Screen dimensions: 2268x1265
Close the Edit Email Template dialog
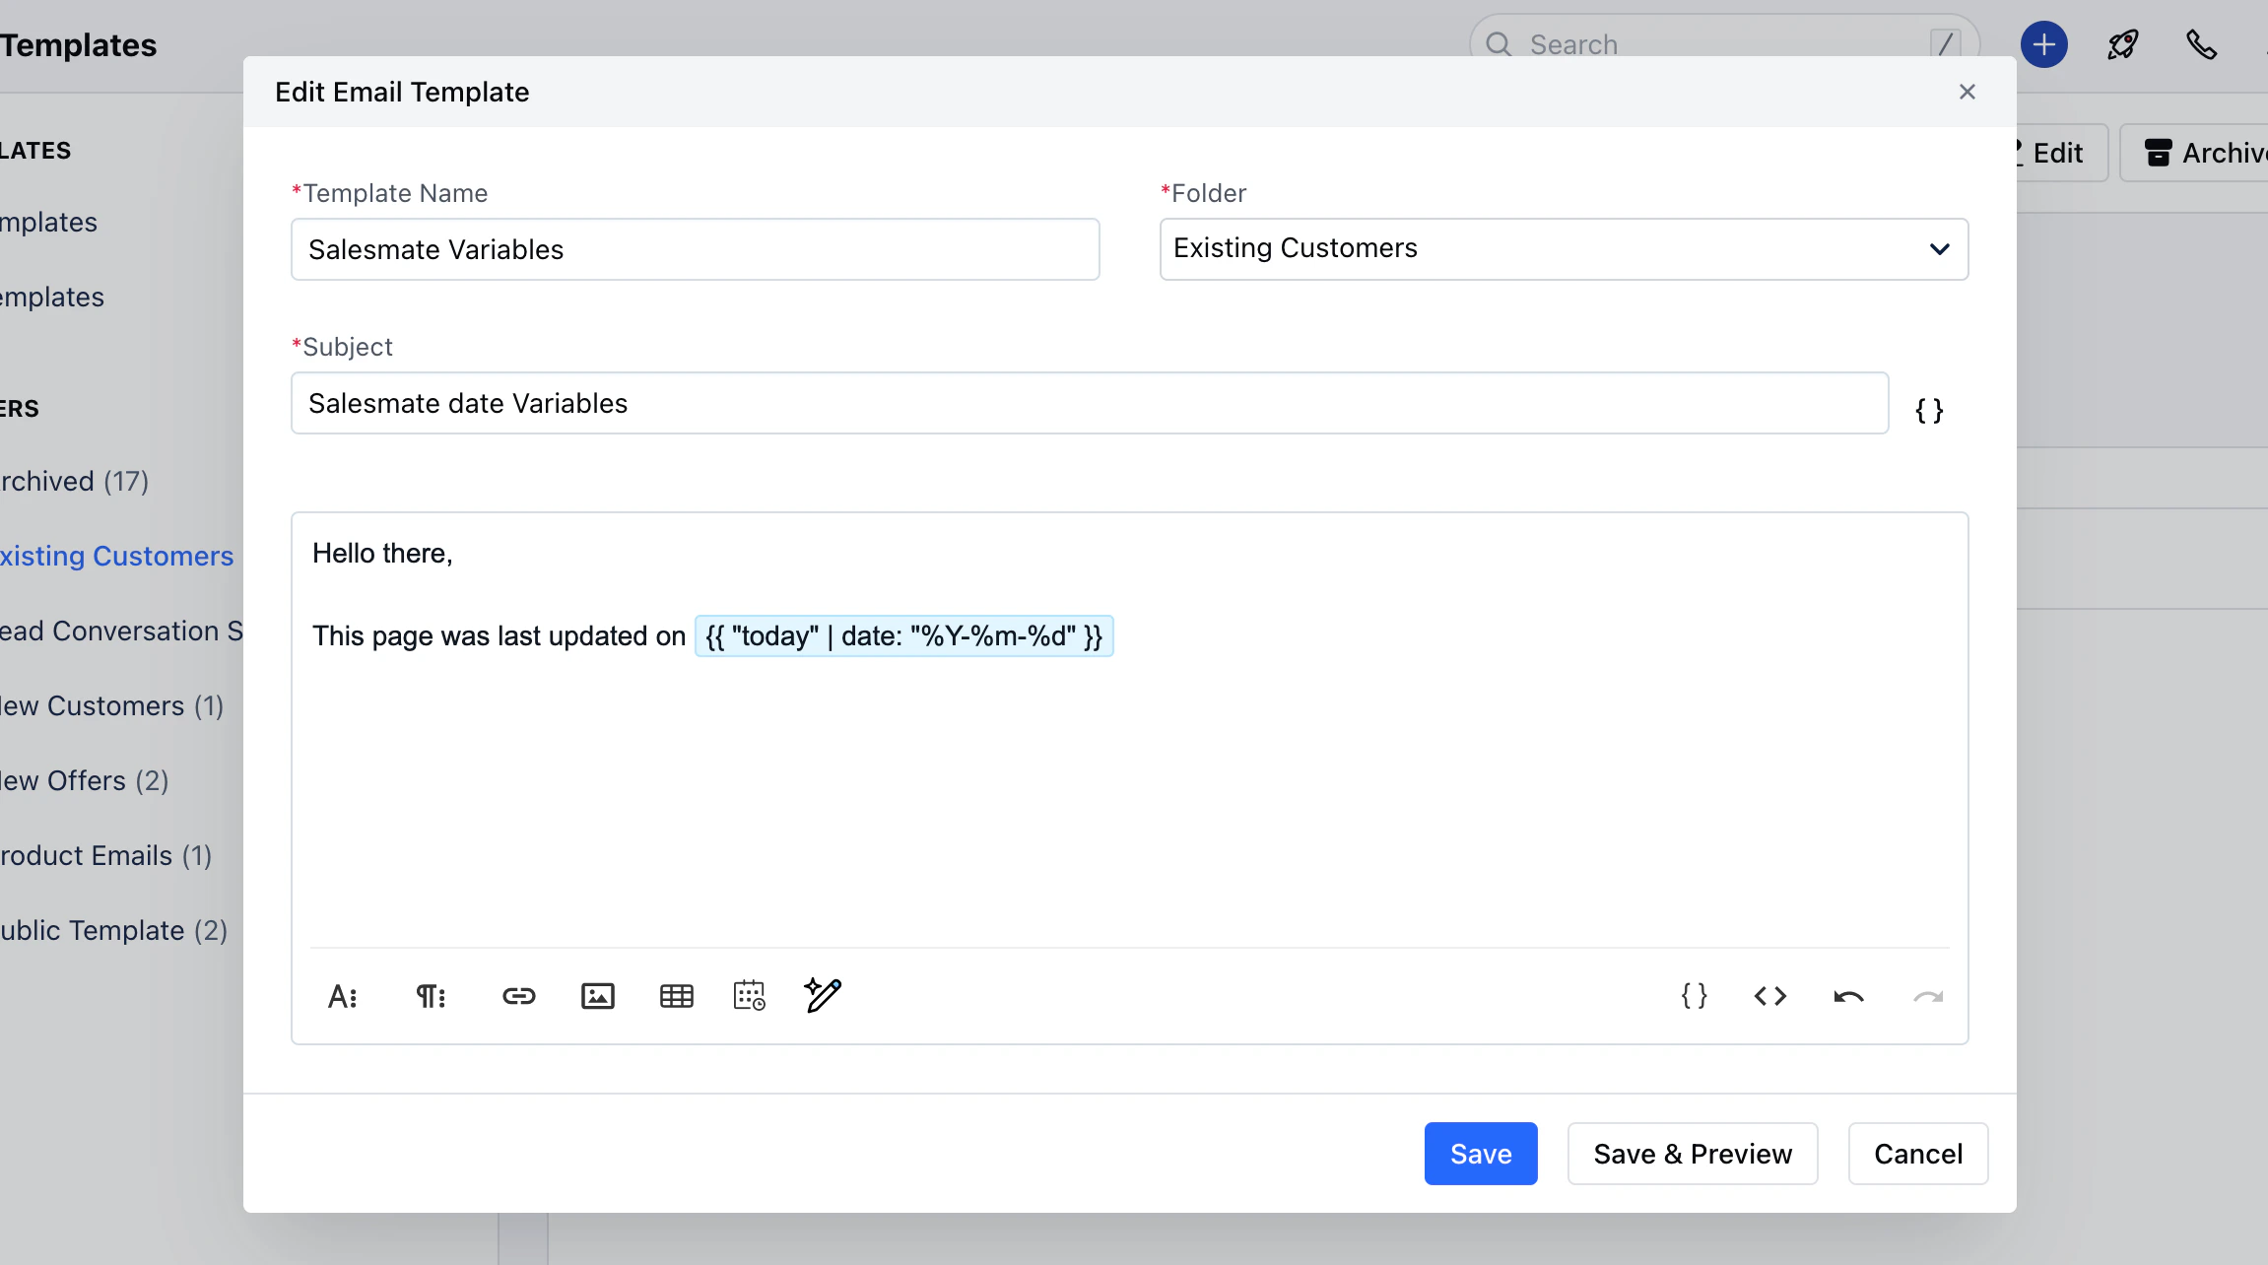pyautogui.click(x=1968, y=92)
